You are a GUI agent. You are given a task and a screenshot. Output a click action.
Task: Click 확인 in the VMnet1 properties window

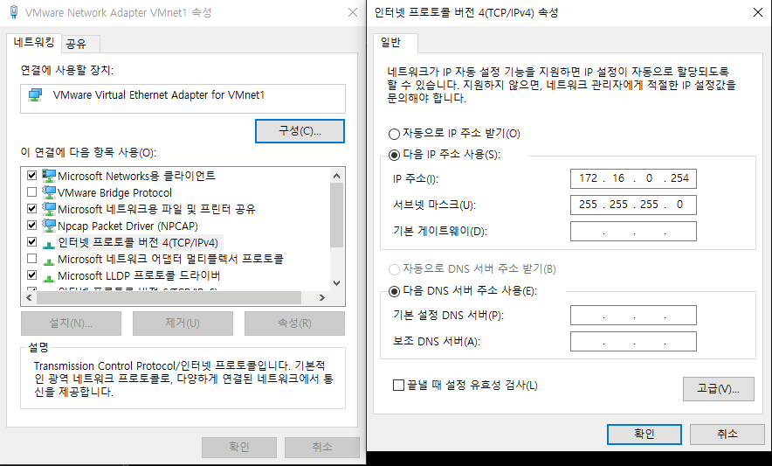point(238,447)
